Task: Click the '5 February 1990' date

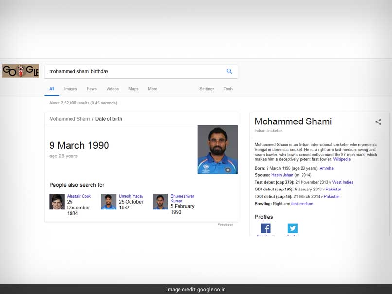Action: [182, 209]
